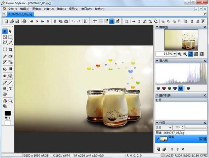The width and height of the screenshot is (209, 158).
Task: Click the paste icon in toolbar
Action: (x=66, y=21)
